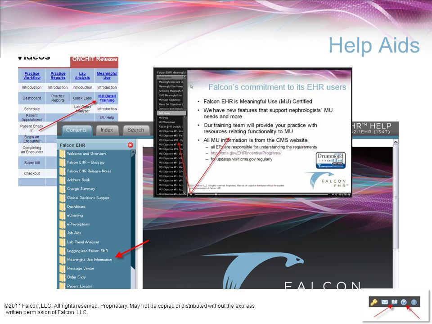Select Begin an Encounter cell
Viewport: 432px width, 324px height.
pos(31,139)
